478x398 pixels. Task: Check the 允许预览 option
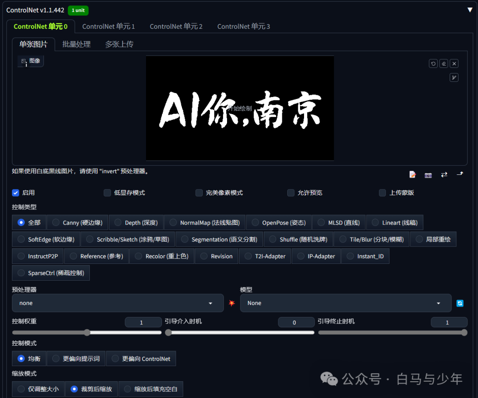(x=290, y=193)
